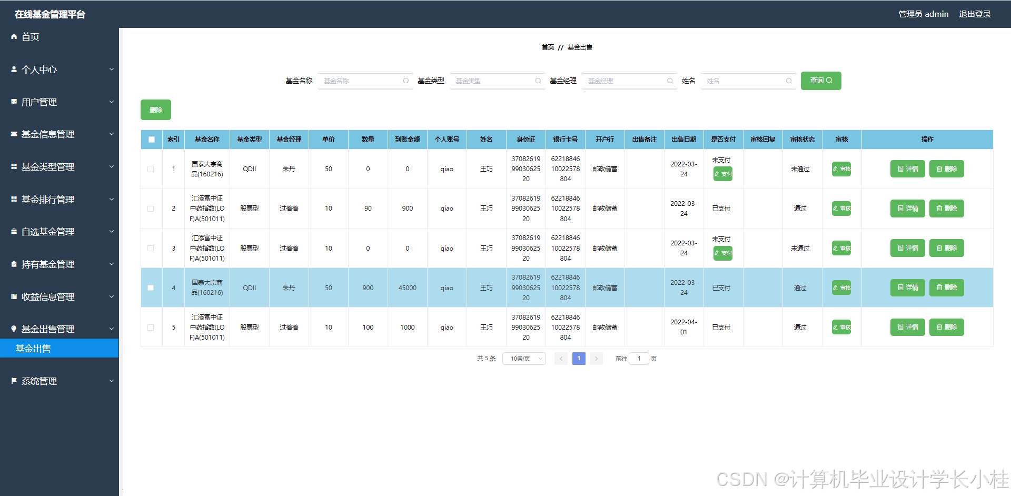Expand the 基金信息管理 menu chevron
The width and height of the screenshot is (1011, 496).
[x=112, y=134]
